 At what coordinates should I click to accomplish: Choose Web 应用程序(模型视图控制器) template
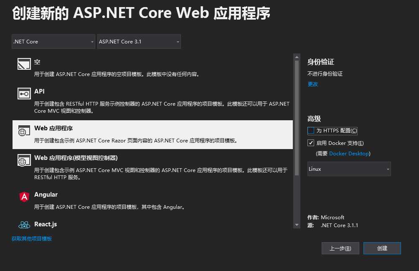point(76,158)
